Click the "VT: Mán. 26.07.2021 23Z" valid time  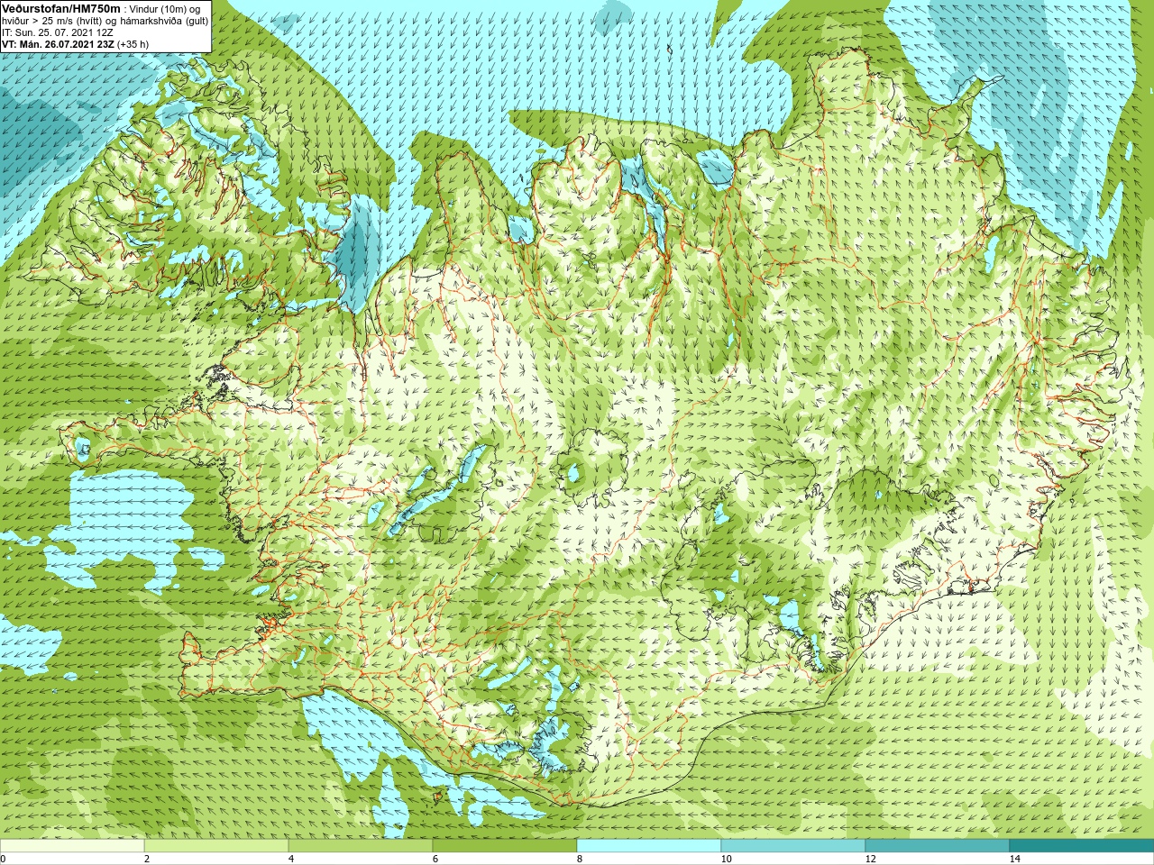click(58, 44)
